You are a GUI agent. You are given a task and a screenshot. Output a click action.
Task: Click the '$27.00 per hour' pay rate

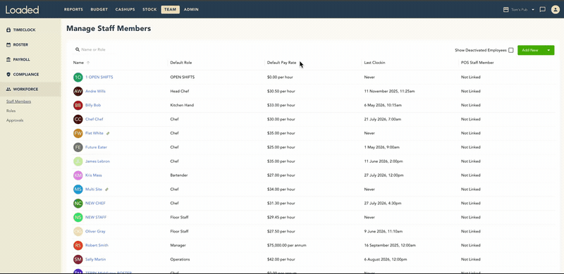[281, 175]
